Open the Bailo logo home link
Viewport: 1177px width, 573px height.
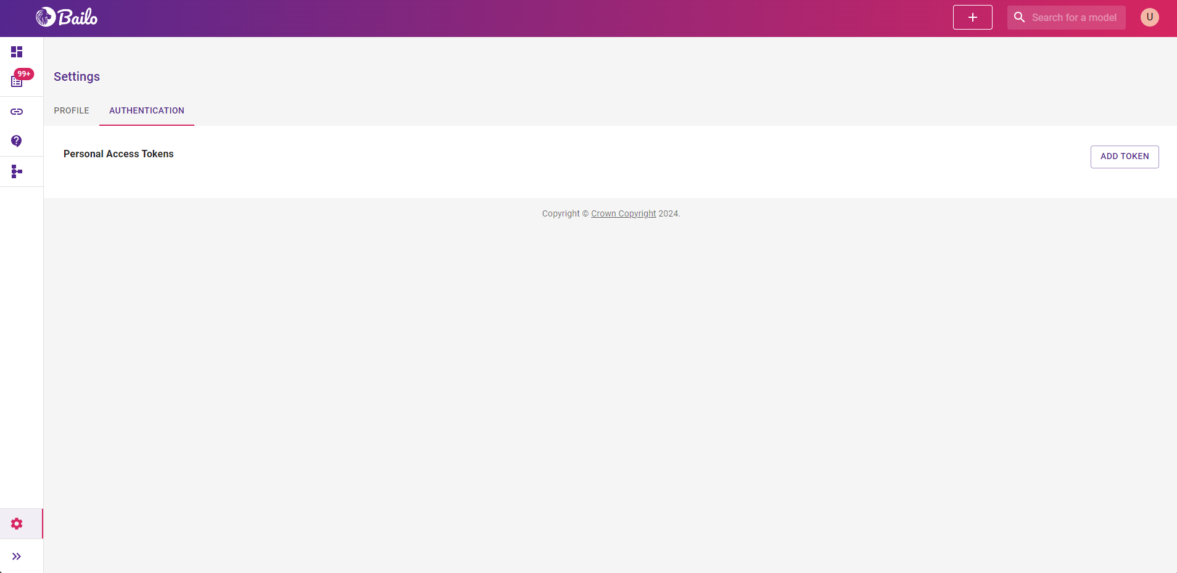67,17
